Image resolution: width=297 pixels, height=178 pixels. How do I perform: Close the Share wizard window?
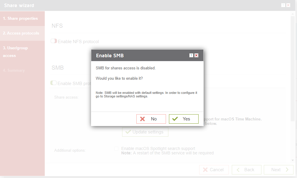coord(288,5)
